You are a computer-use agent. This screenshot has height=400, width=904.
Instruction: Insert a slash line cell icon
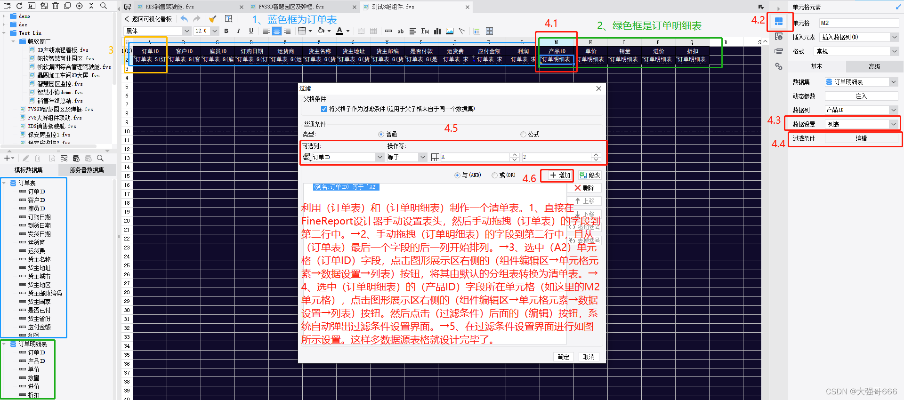click(x=462, y=31)
